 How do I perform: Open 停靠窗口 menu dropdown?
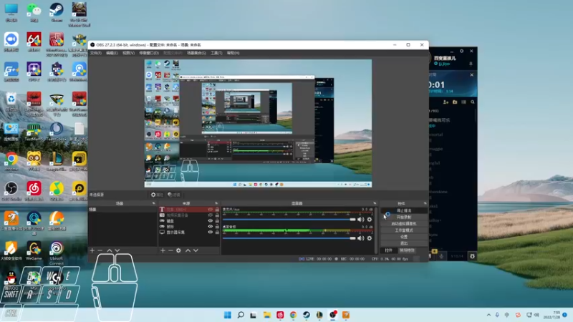point(148,53)
